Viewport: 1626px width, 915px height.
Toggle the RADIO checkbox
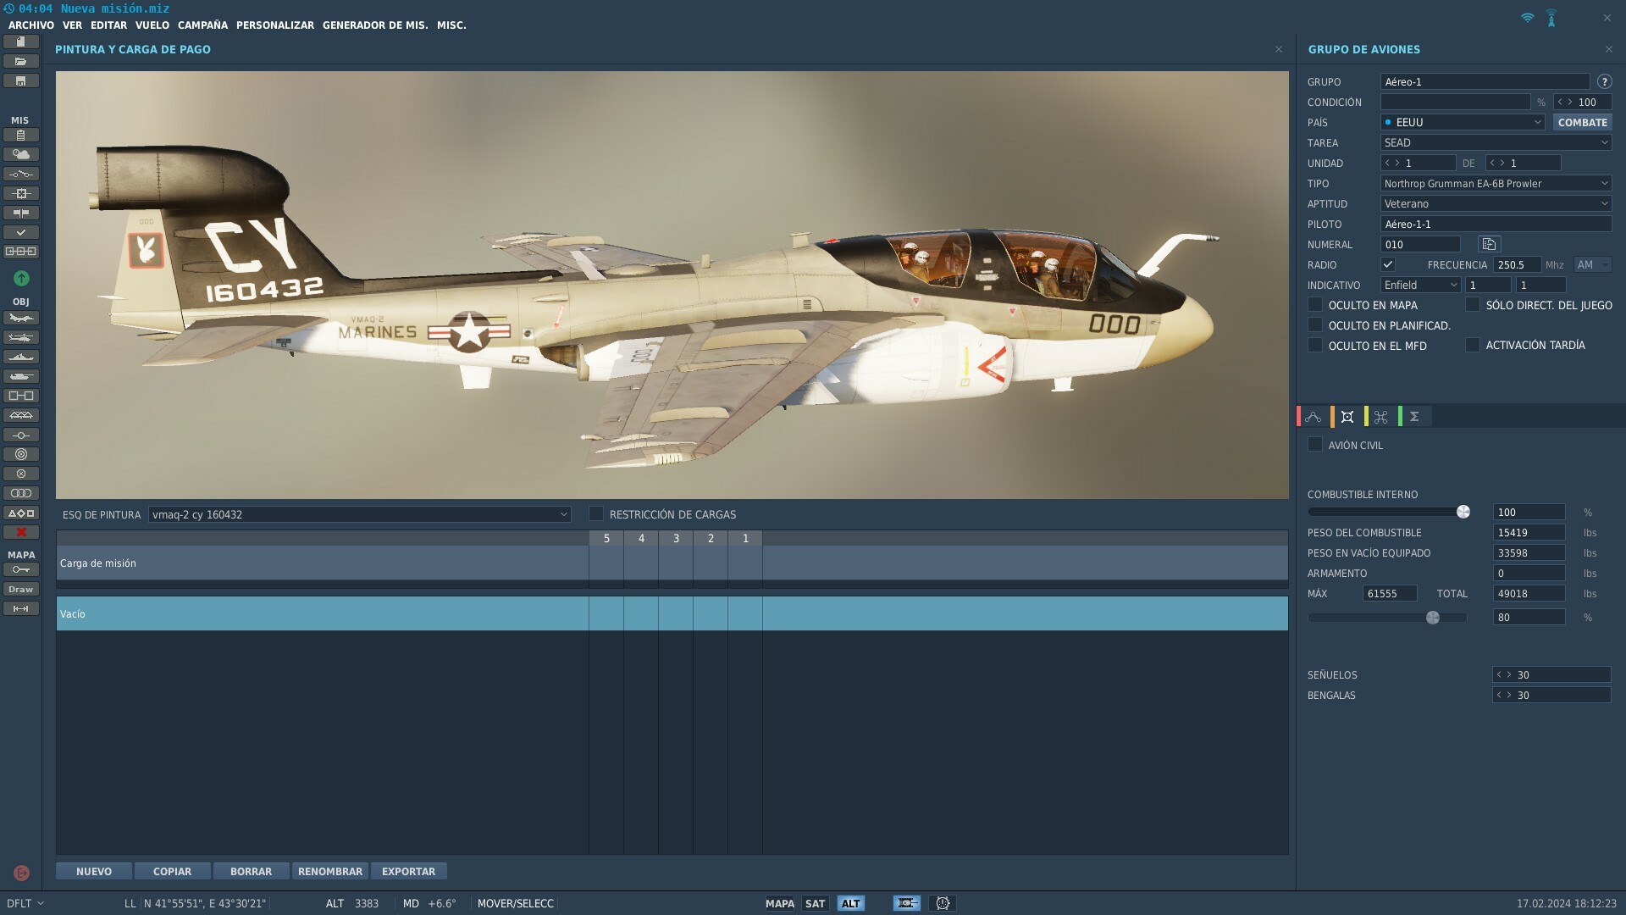(x=1388, y=264)
